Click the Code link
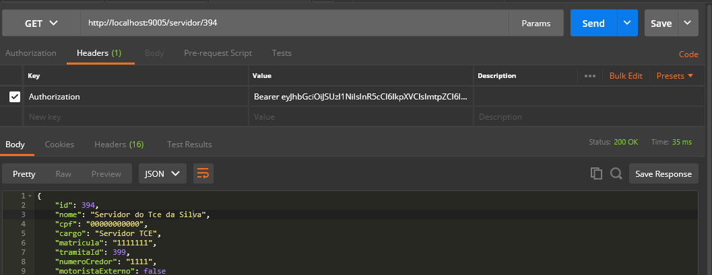This screenshot has height=275, width=712. pos(688,54)
